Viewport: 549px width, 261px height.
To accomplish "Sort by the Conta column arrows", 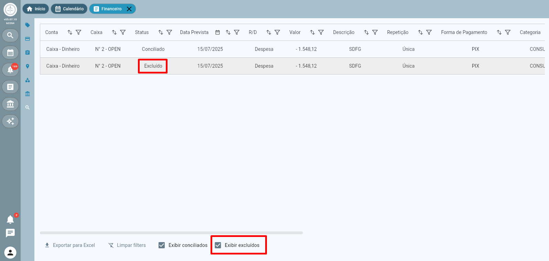I will point(70,32).
